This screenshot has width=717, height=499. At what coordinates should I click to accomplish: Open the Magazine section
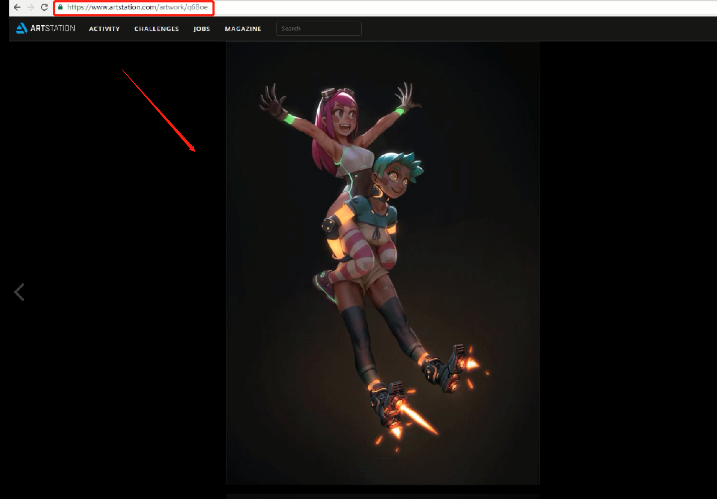pyautogui.click(x=243, y=29)
